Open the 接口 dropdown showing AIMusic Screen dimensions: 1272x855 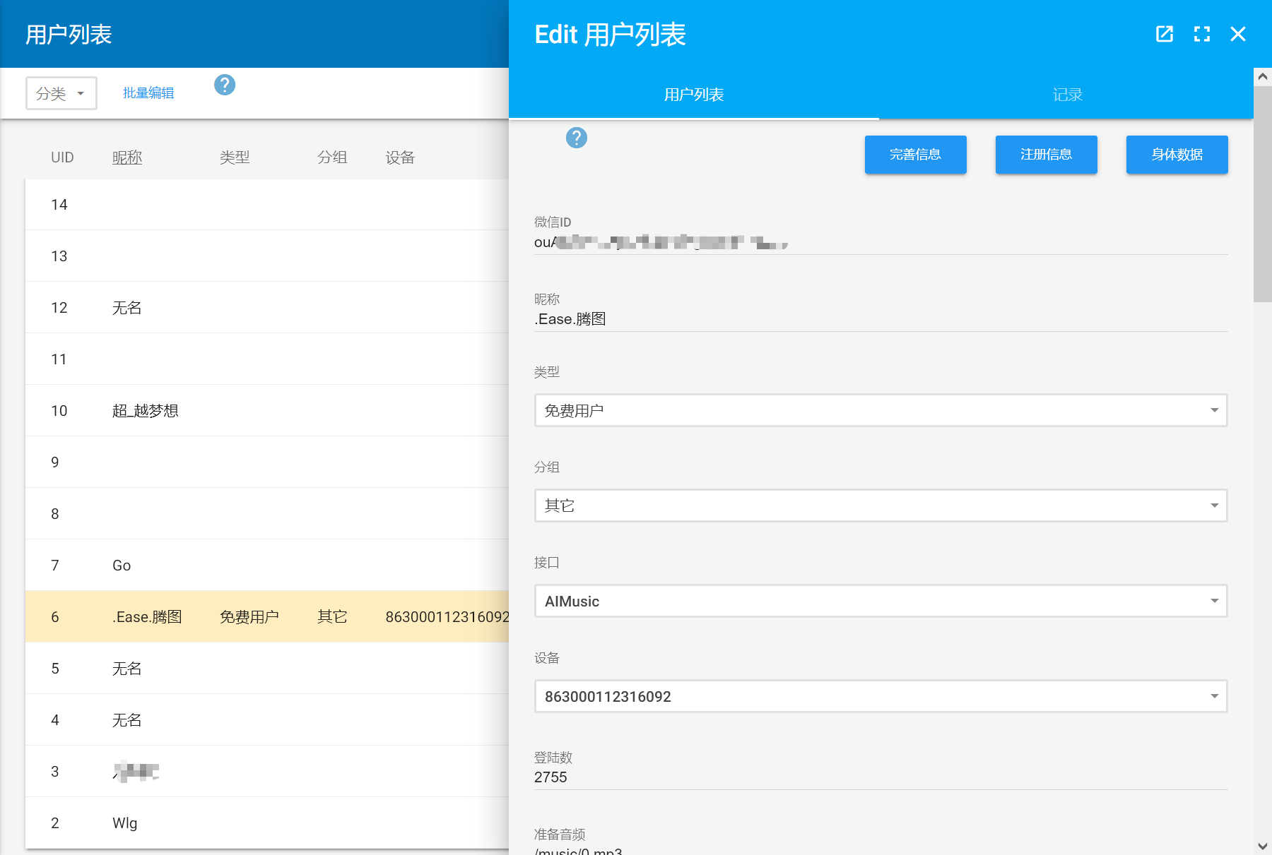(881, 601)
